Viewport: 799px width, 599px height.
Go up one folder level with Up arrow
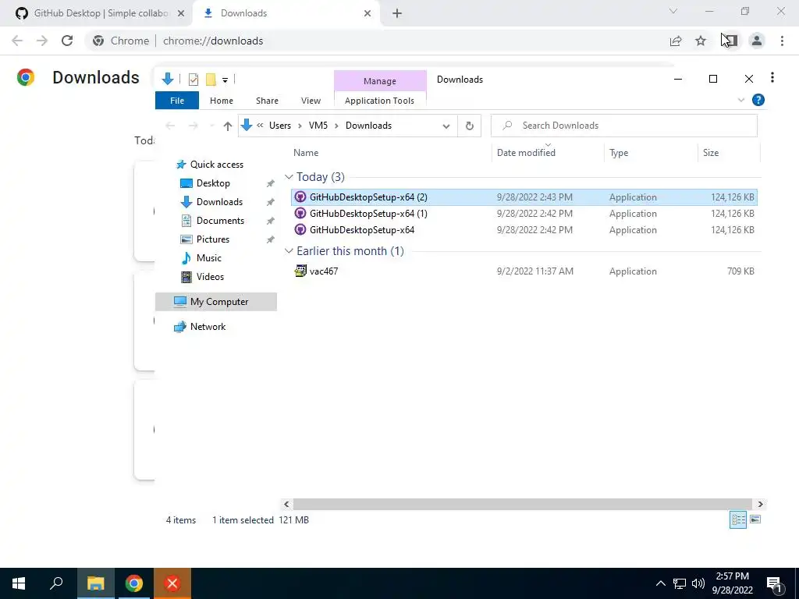click(x=228, y=126)
